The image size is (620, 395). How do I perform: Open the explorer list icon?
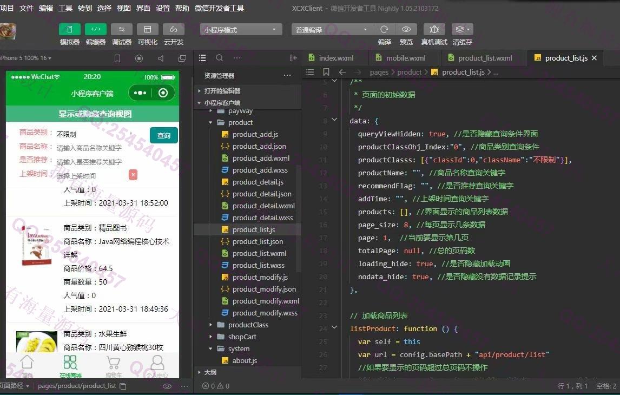(x=202, y=58)
